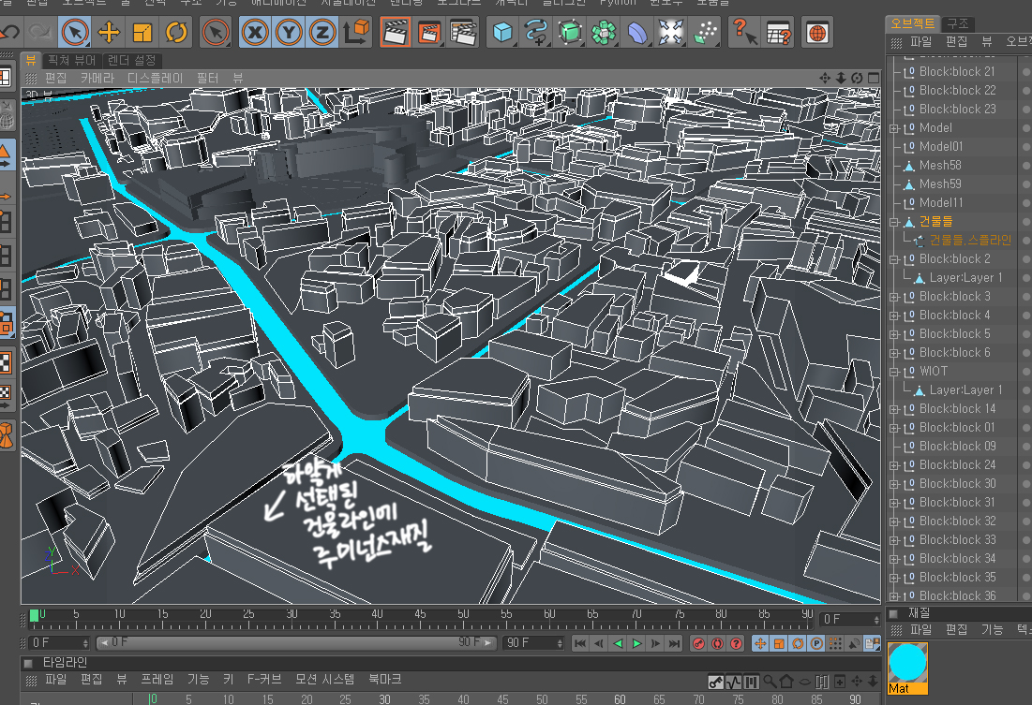The height and width of the screenshot is (705, 1032).
Task: Toggle the Block:block 21 visibility dot
Action: coord(1026,72)
